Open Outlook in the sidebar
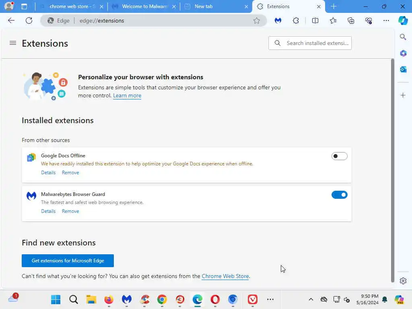 click(x=403, y=69)
